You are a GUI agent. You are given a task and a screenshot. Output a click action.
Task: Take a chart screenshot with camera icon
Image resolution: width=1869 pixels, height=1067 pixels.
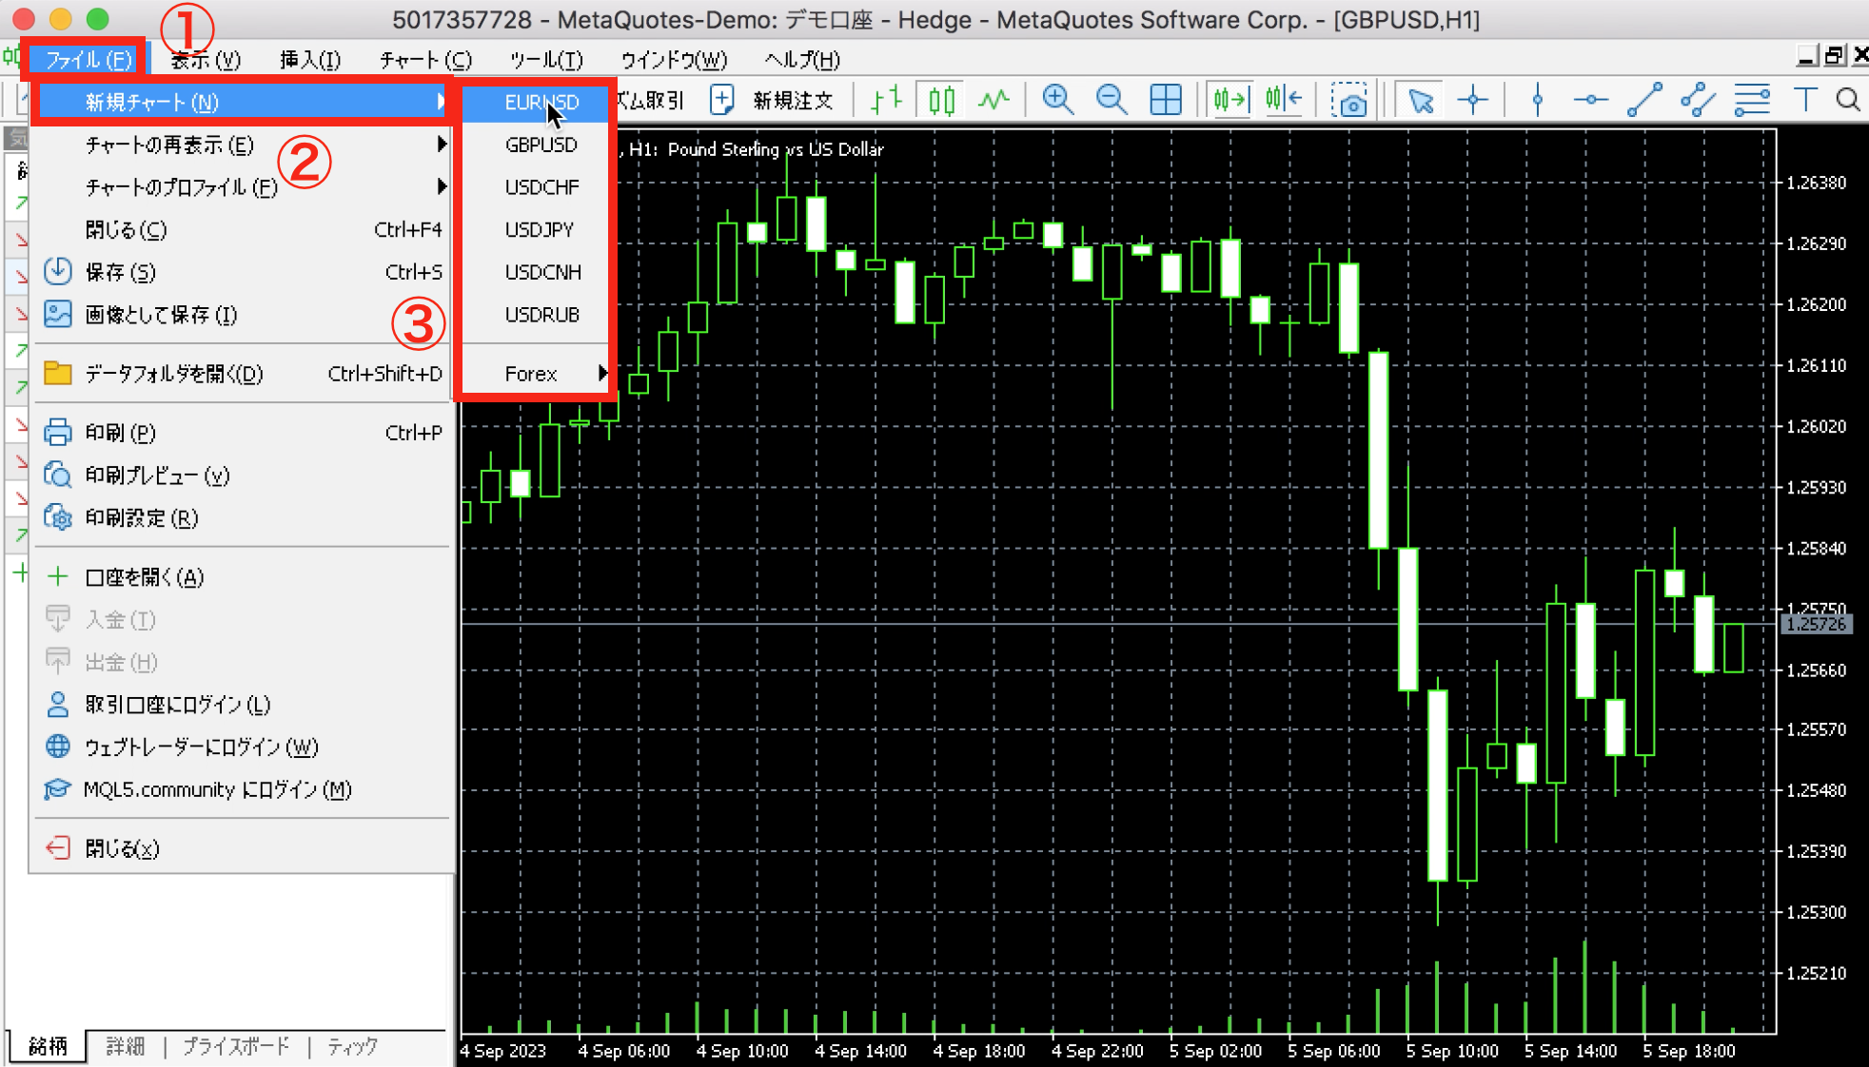point(1349,100)
